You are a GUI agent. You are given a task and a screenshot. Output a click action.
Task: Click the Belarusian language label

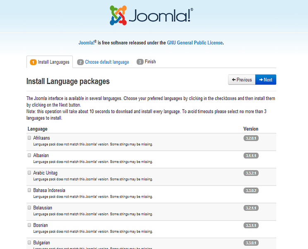click(x=43, y=208)
